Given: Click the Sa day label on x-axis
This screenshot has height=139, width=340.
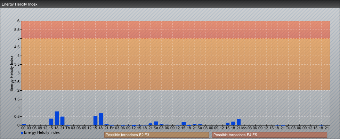Looking at the screenshot, I should click(156, 128).
